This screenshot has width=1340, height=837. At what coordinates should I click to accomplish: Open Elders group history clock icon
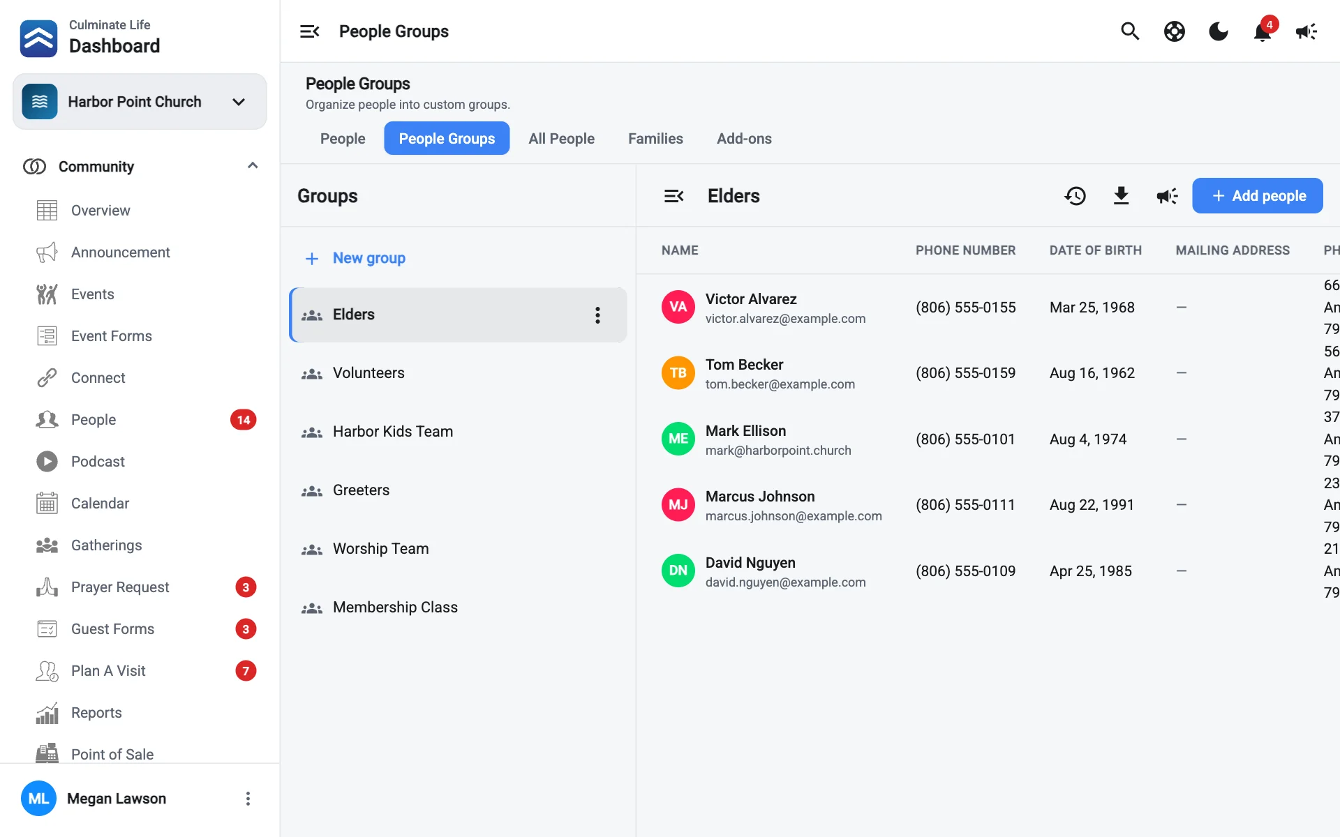coord(1075,196)
